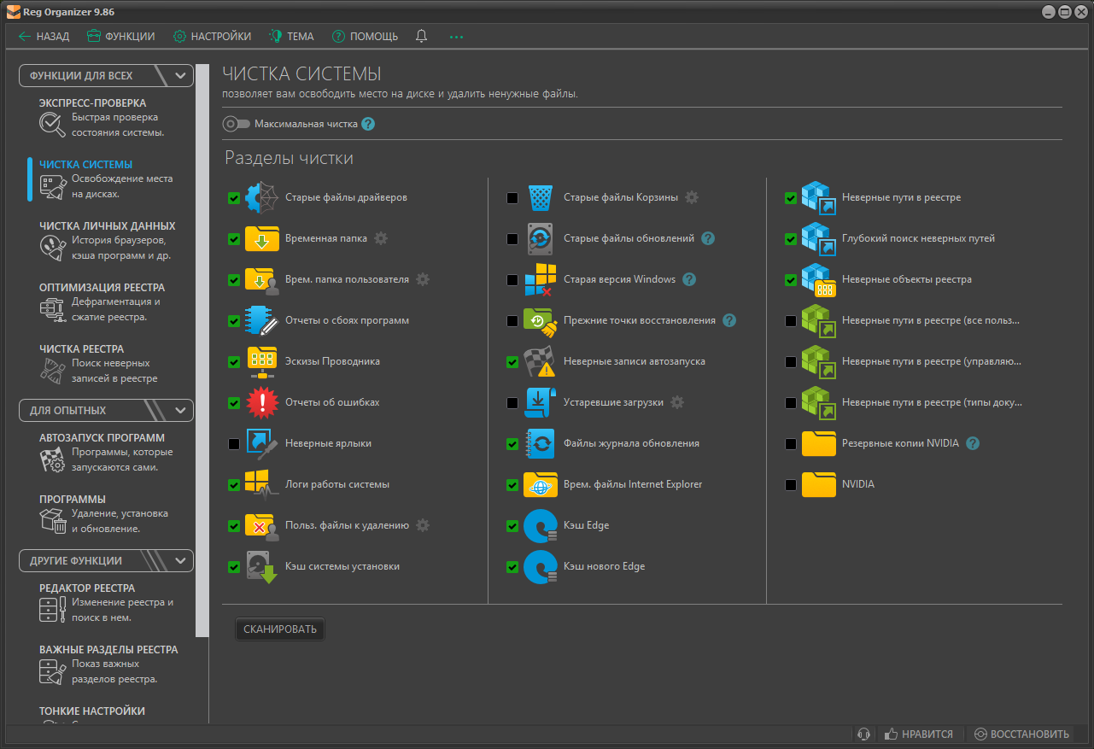
Task: Click help icon beside Максимальная чистка
Action: (368, 124)
